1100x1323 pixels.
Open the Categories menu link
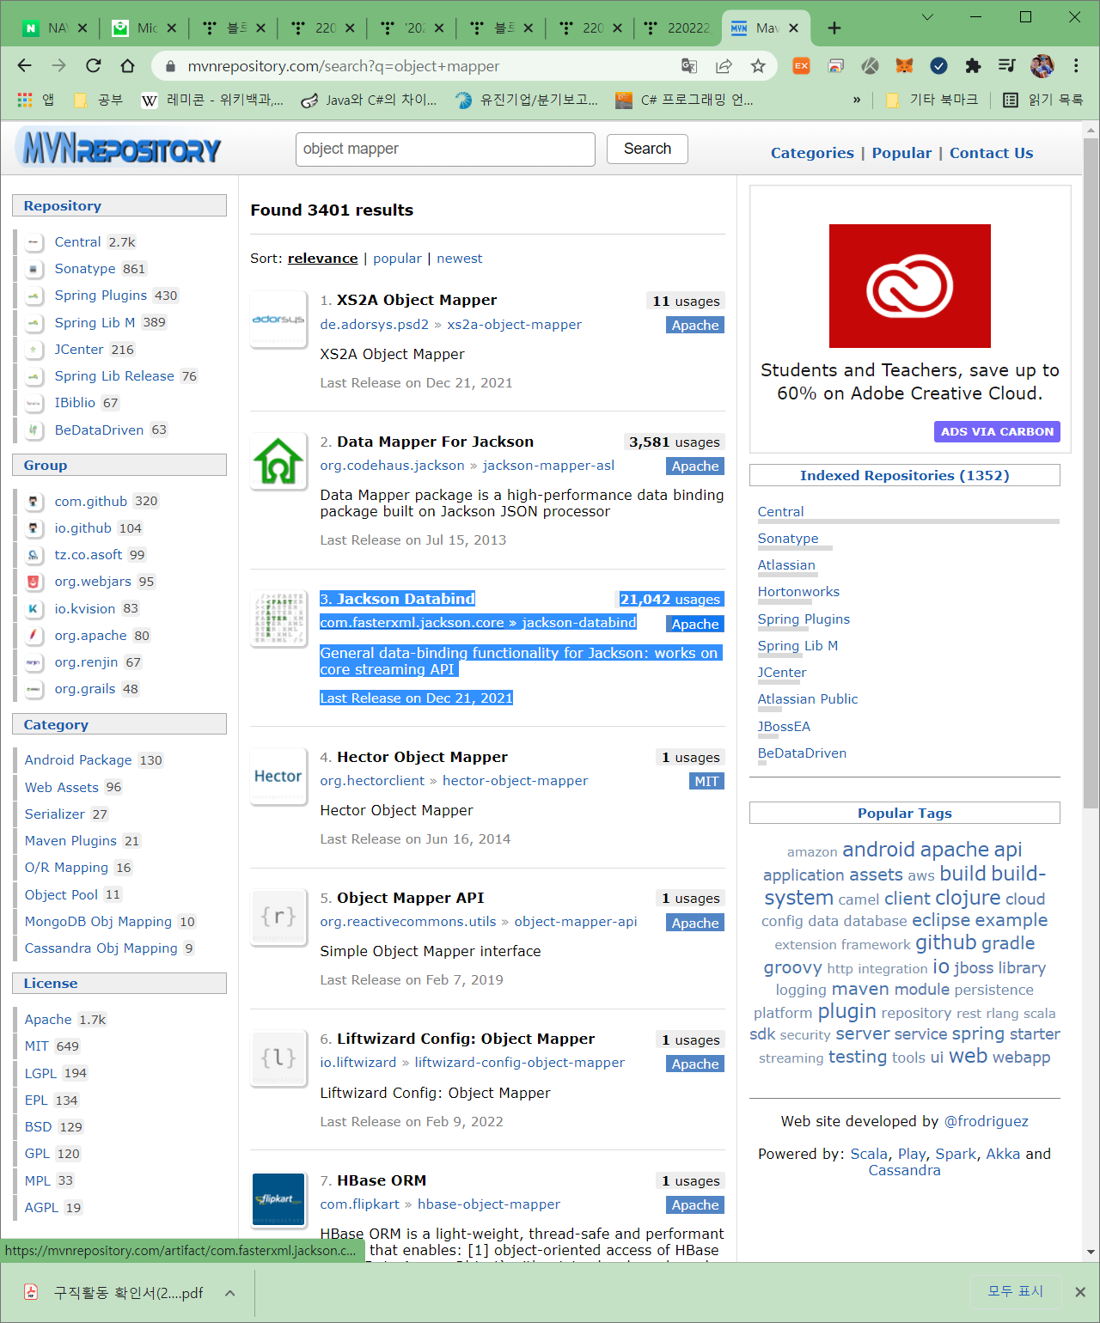coord(812,153)
